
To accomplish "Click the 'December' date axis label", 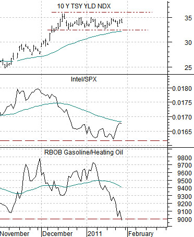I will point(57,234).
